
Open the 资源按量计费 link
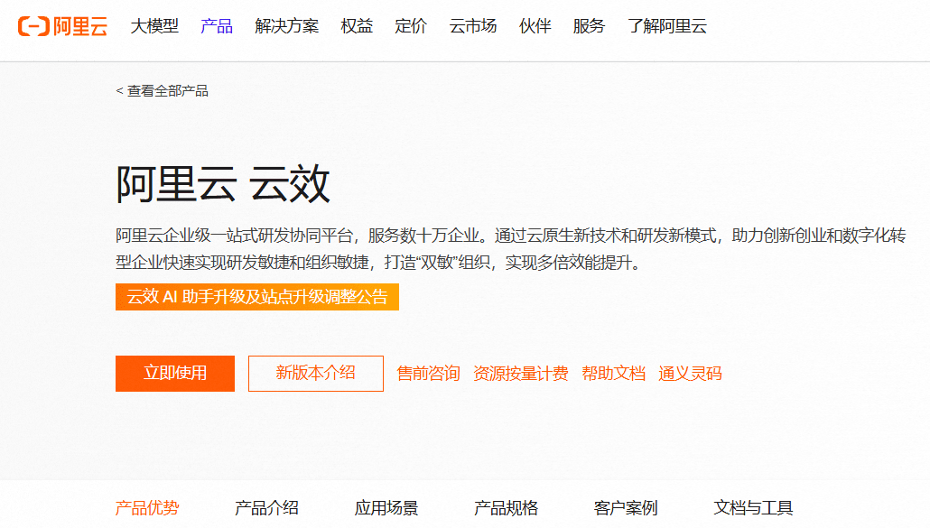[521, 374]
